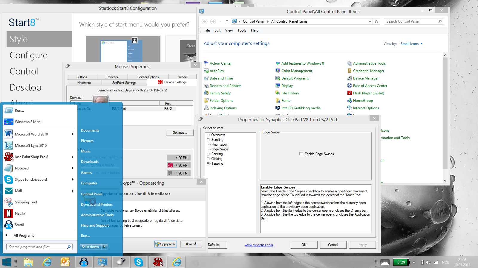Launch Jasc Paint Shop Pro 8 from start menu

39,157
